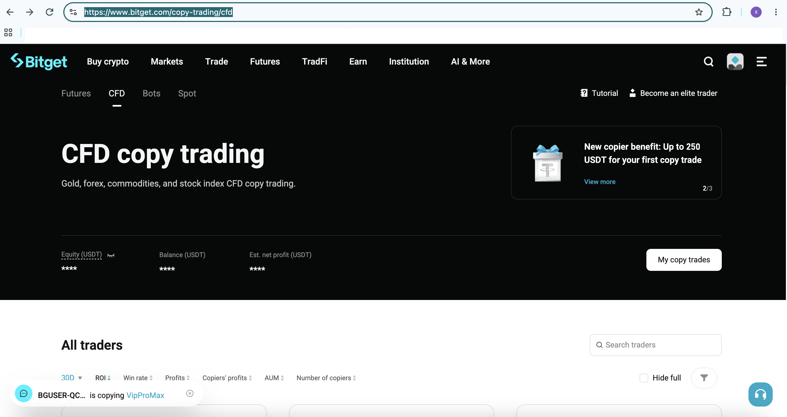The width and height of the screenshot is (787, 417).
Task: View site information icon in address bar
Action: pos(73,12)
